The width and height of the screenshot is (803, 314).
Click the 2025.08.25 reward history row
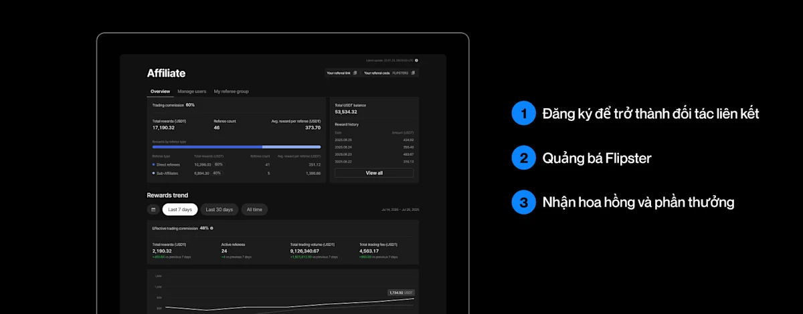(374, 140)
